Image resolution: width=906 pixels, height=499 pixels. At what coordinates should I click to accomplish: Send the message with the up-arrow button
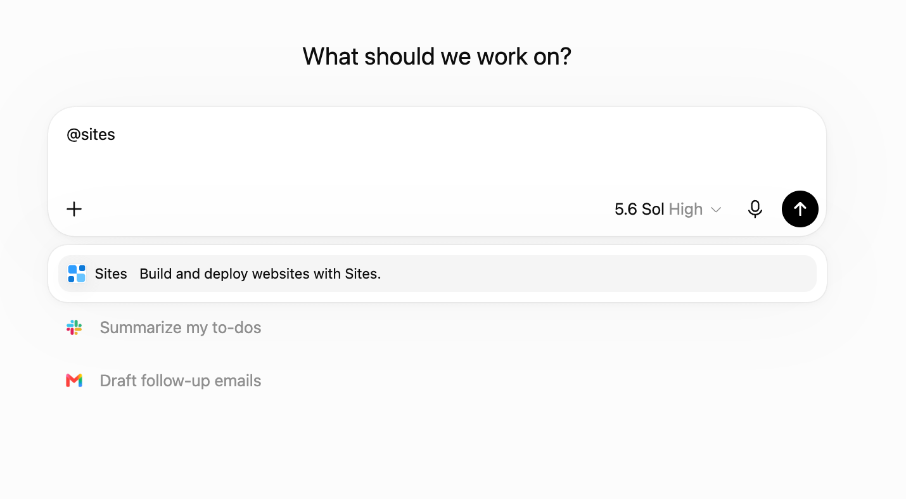click(800, 209)
